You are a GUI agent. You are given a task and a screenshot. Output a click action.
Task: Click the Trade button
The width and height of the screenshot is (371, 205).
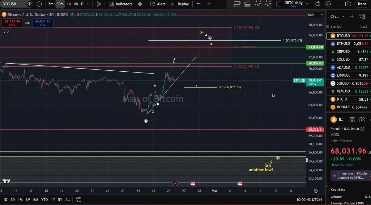(x=362, y=4)
